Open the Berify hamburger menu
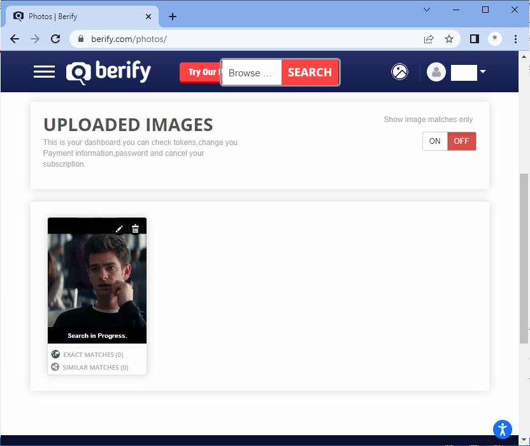 click(x=44, y=72)
